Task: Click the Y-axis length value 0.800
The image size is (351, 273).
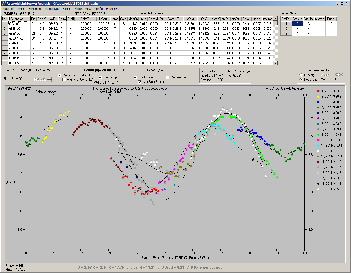Action: 337,80
